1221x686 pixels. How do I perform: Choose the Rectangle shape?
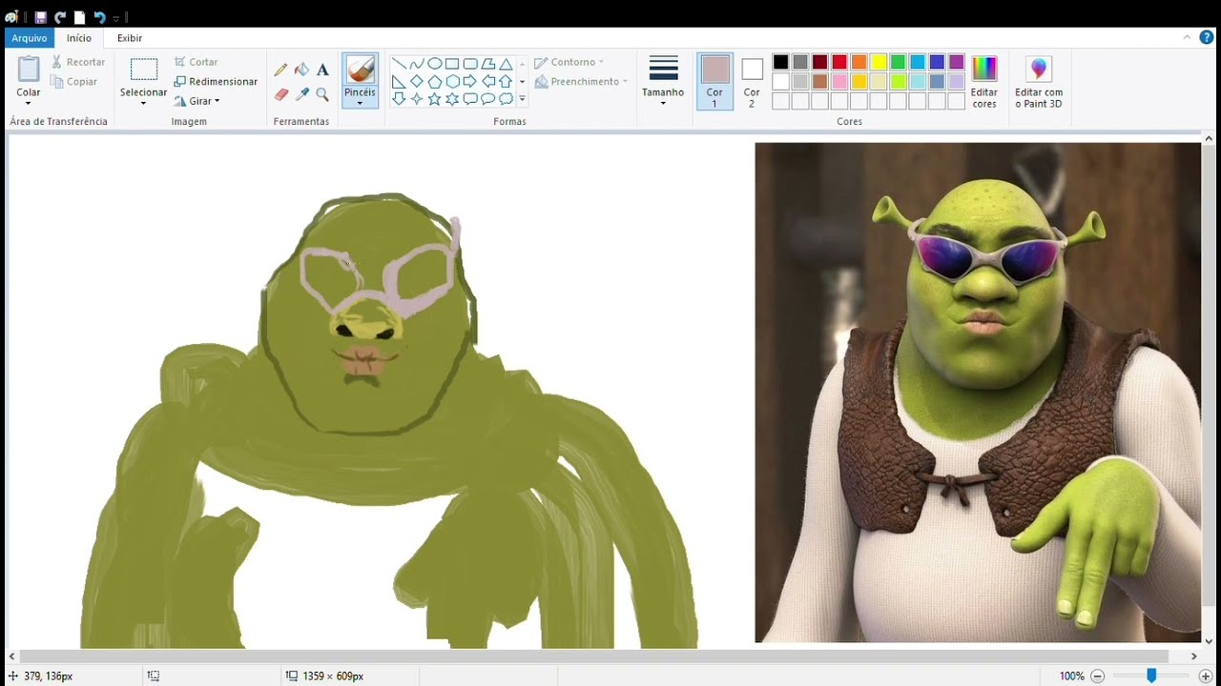pos(452,64)
